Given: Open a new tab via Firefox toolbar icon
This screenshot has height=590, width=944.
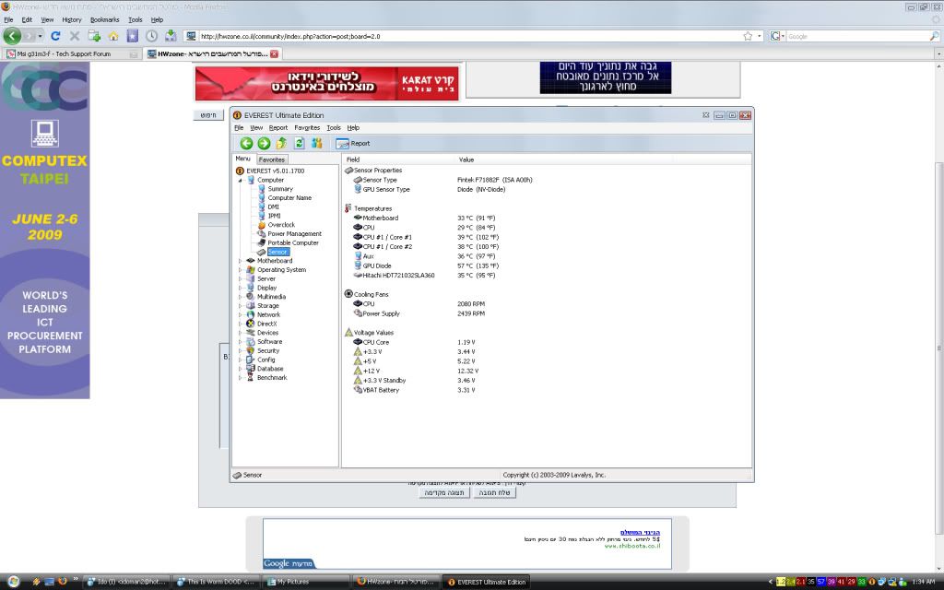Looking at the screenshot, I should (94, 36).
